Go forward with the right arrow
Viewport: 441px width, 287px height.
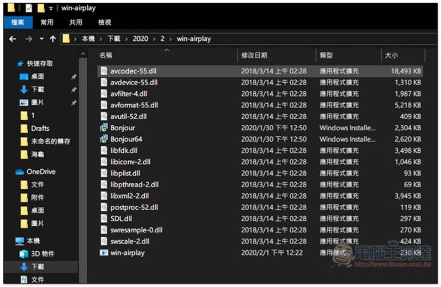(29, 39)
